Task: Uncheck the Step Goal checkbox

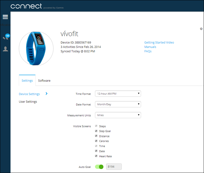Action: (x=96, y=131)
